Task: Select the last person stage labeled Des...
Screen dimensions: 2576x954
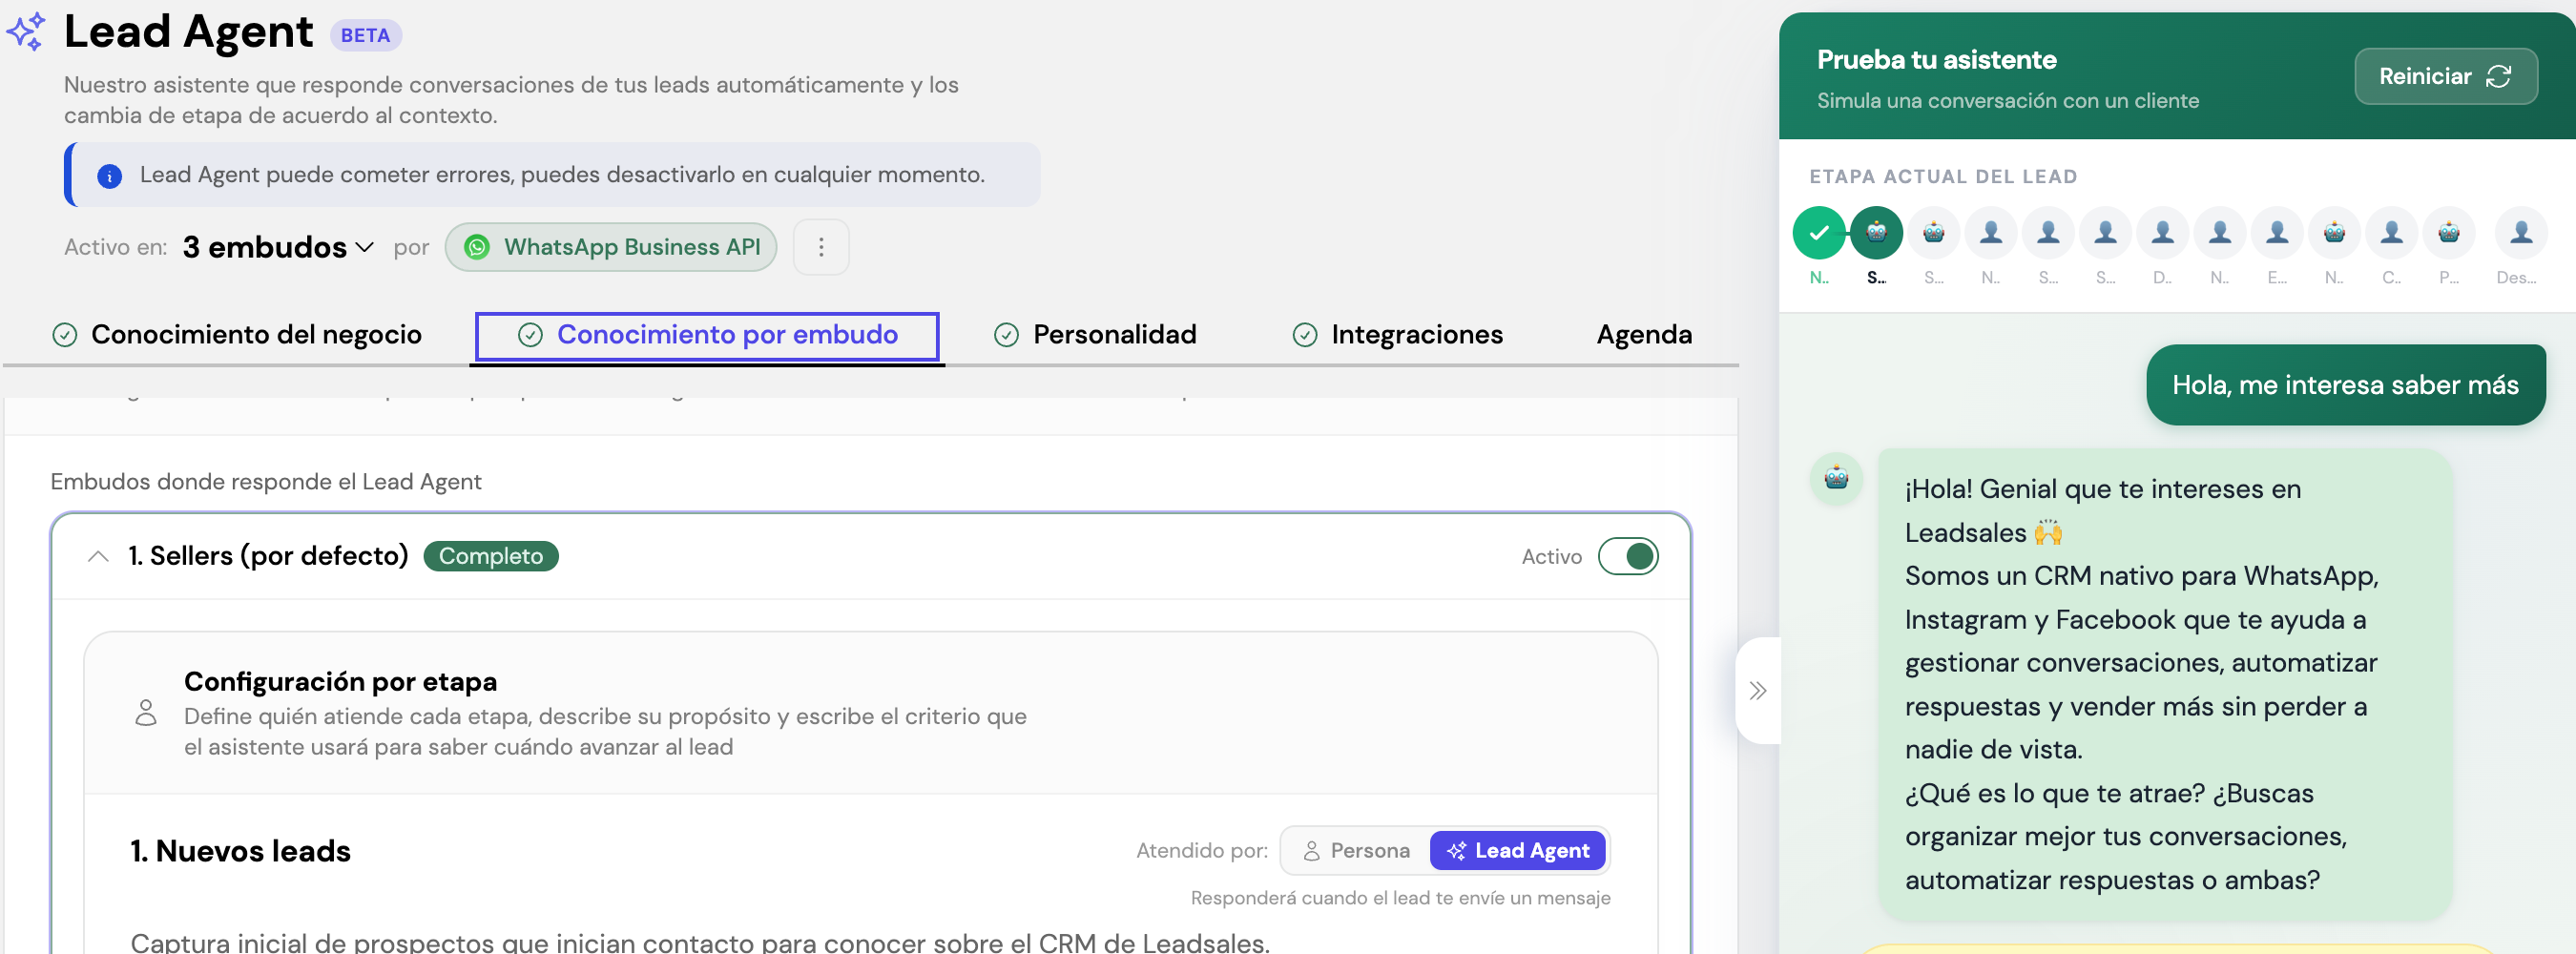Action: point(2521,233)
